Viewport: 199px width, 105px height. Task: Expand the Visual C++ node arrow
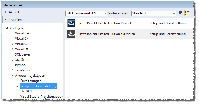pyautogui.click(x=12, y=44)
